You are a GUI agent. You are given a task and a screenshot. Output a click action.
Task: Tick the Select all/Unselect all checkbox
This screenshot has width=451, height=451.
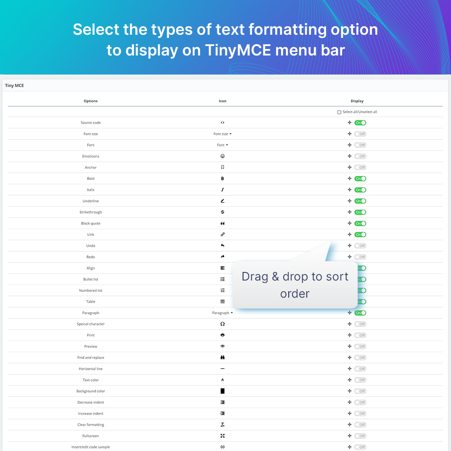coord(339,112)
